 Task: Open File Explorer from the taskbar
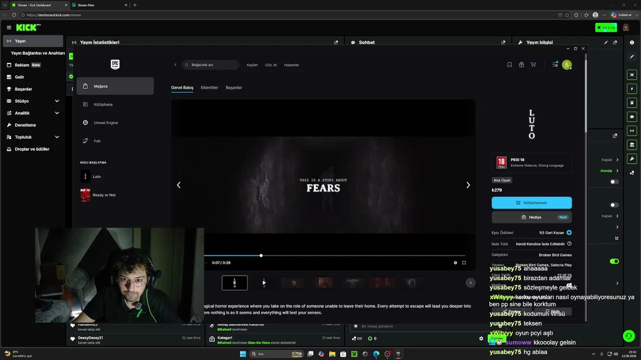(x=332, y=354)
